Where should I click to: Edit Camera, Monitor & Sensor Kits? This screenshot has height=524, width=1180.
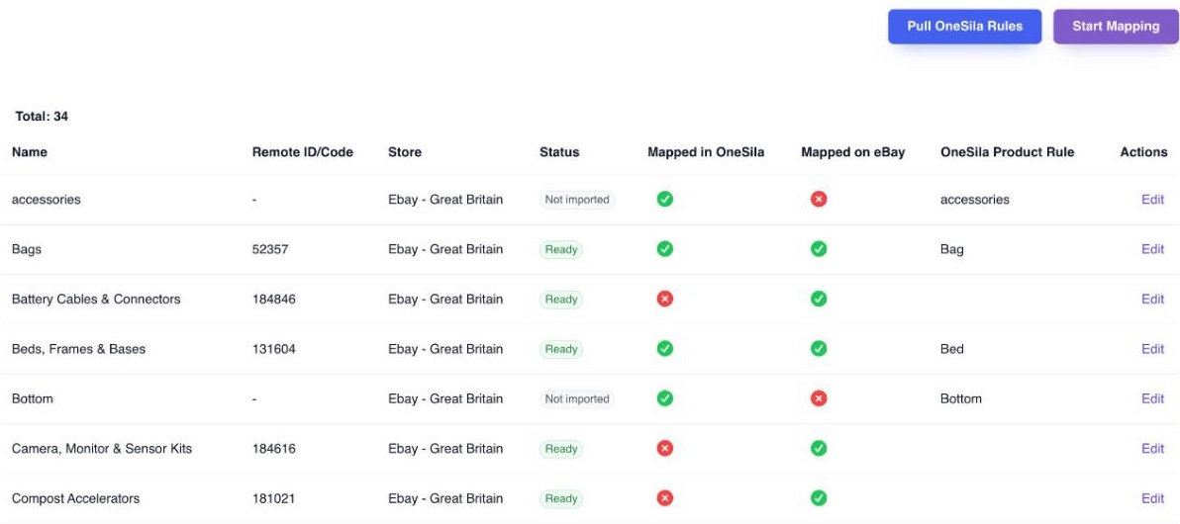coord(1152,448)
